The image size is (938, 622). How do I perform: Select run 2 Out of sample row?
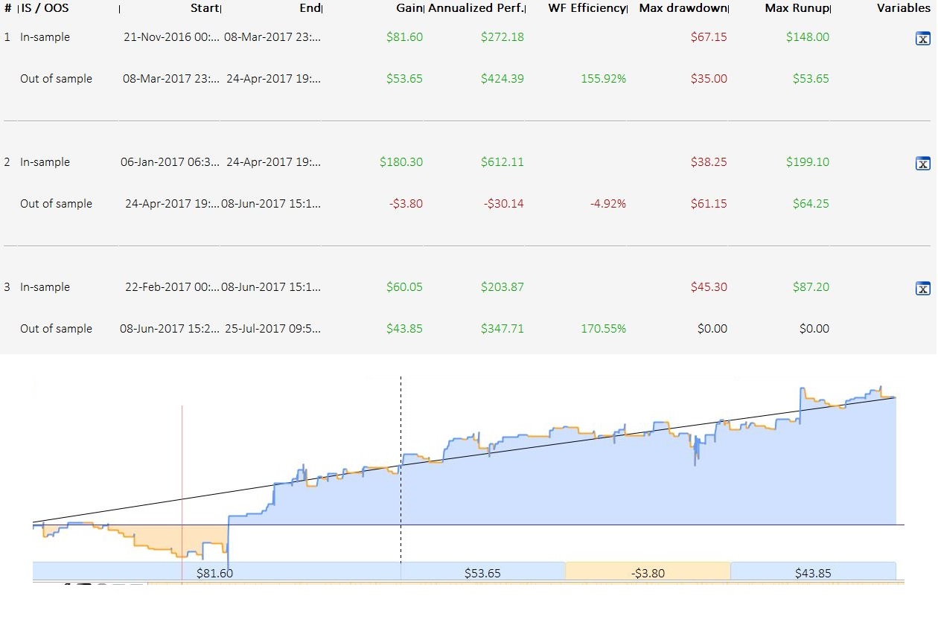(x=468, y=204)
